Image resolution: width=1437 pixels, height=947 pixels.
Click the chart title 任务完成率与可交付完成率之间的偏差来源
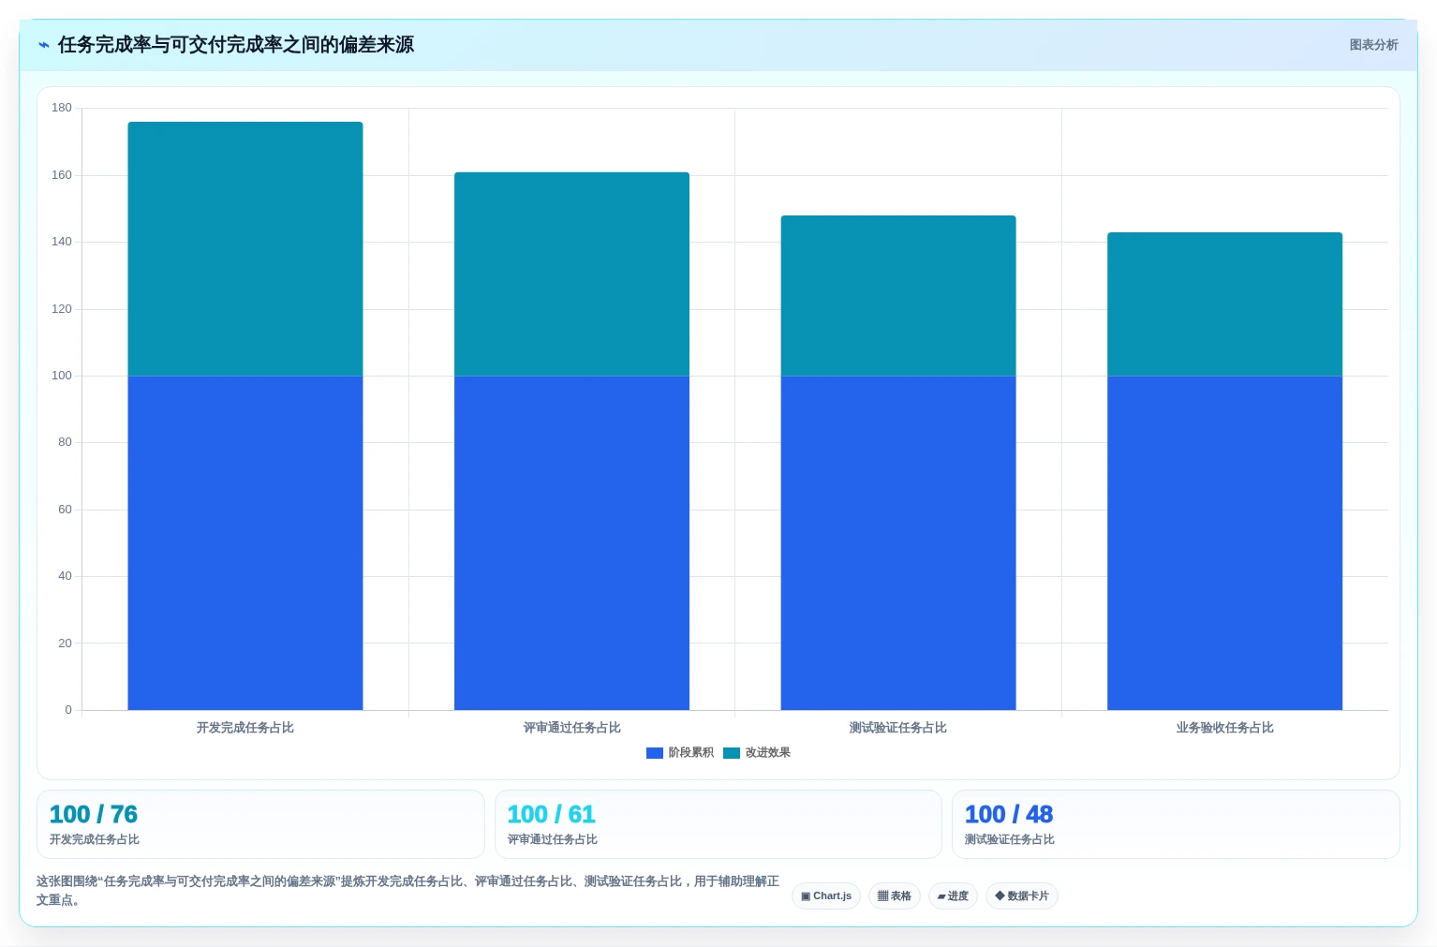[236, 45]
